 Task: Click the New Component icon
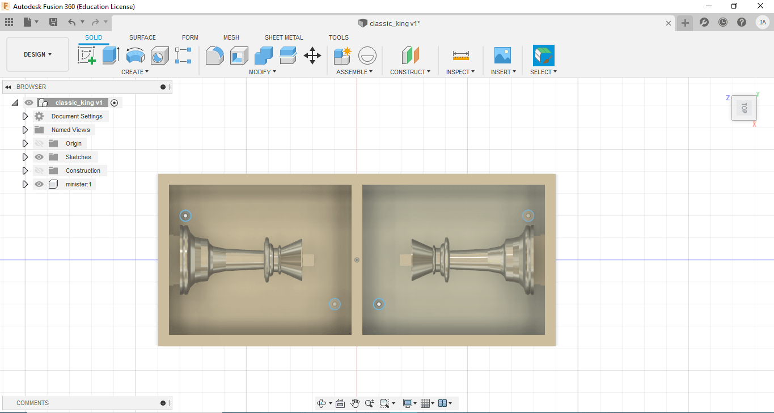pyautogui.click(x=342, y=56)
